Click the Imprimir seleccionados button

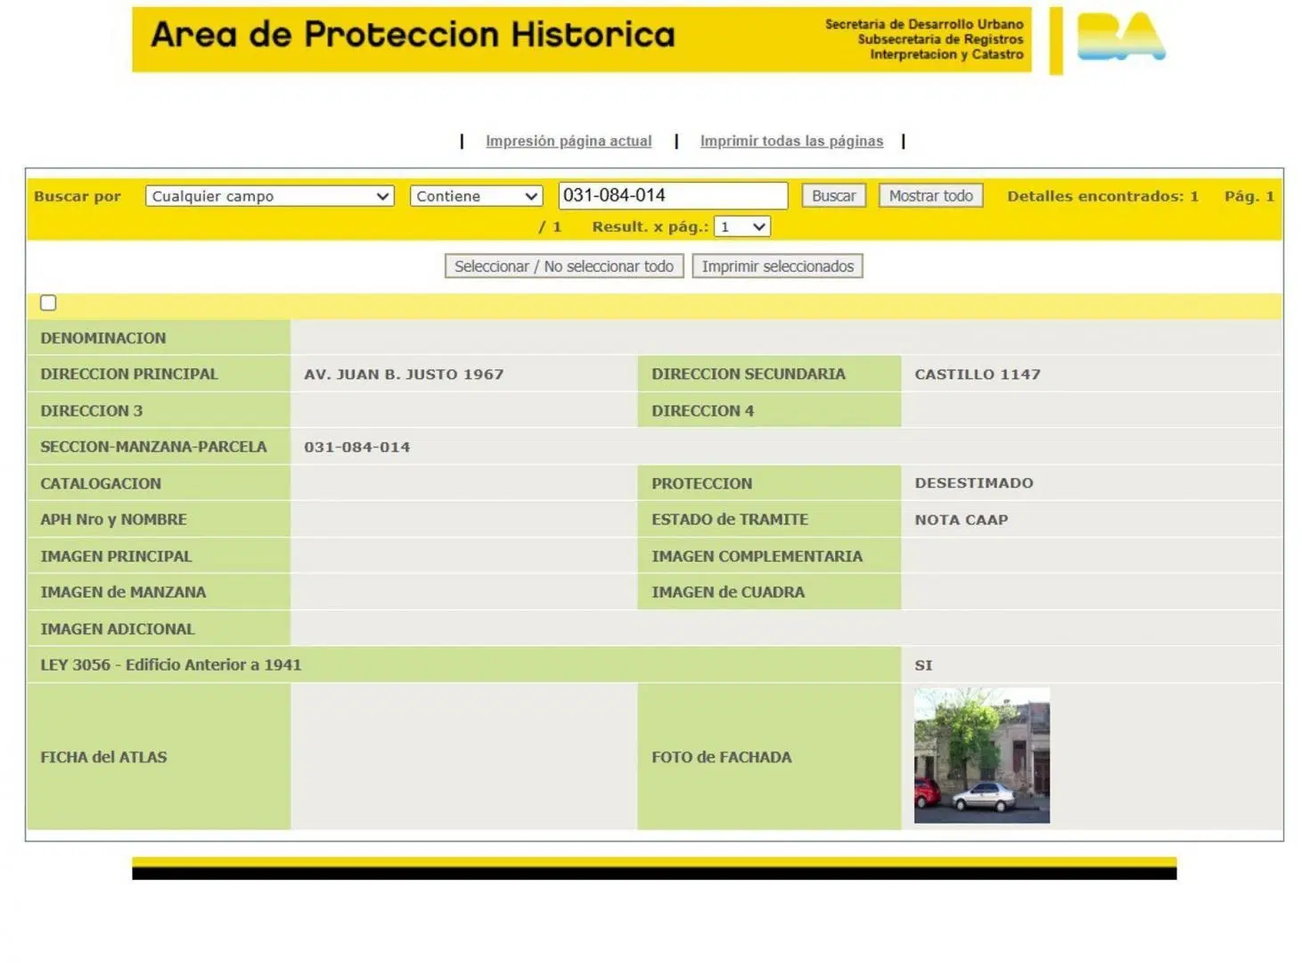point(777,266)
